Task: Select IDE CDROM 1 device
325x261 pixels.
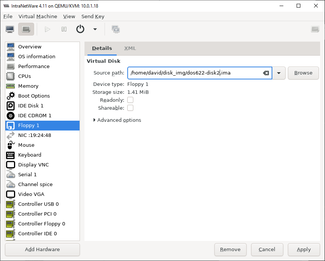Action: click(x=42, y=115)
